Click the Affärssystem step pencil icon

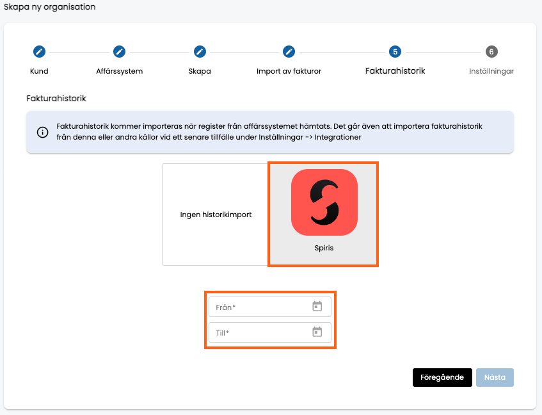tap(119, 52)
